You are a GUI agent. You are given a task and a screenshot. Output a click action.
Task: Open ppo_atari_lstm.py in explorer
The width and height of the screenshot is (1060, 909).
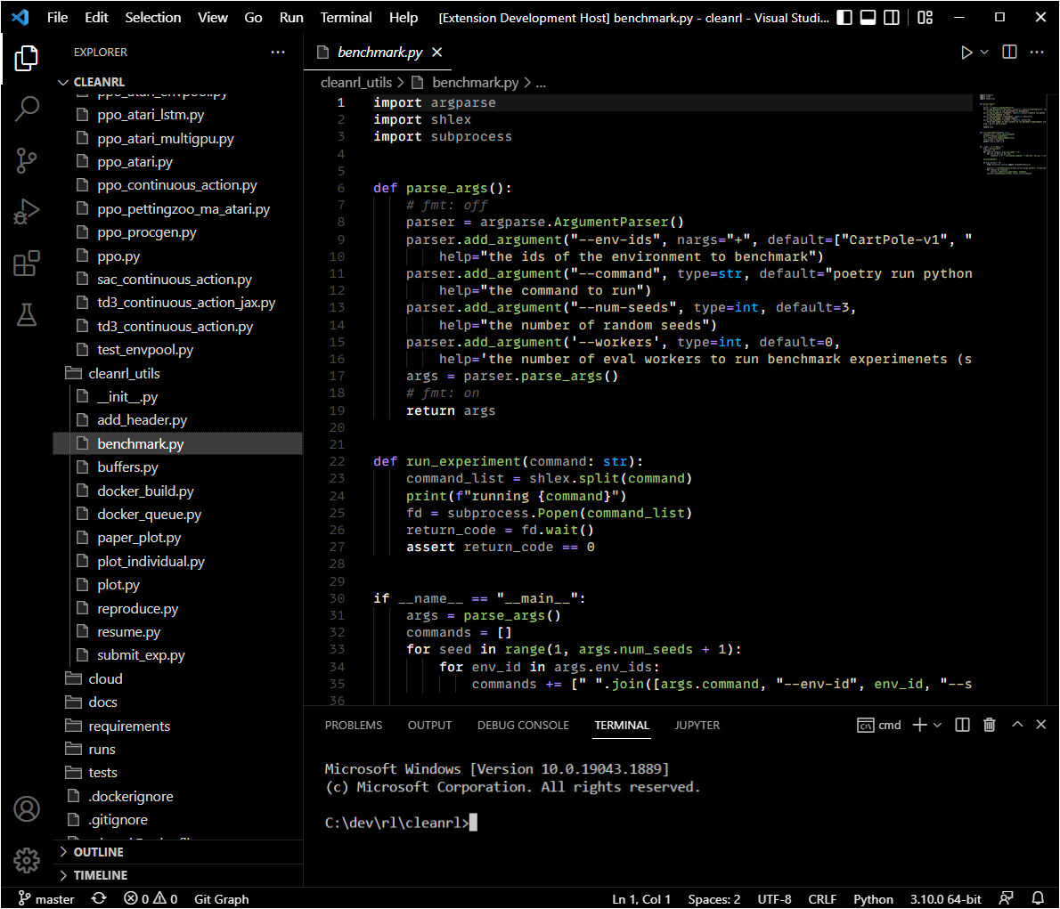tap(178, 115)
